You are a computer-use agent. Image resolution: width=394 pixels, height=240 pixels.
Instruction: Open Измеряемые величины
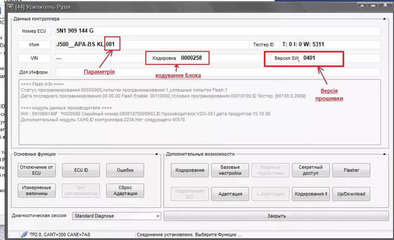(36, 191)
